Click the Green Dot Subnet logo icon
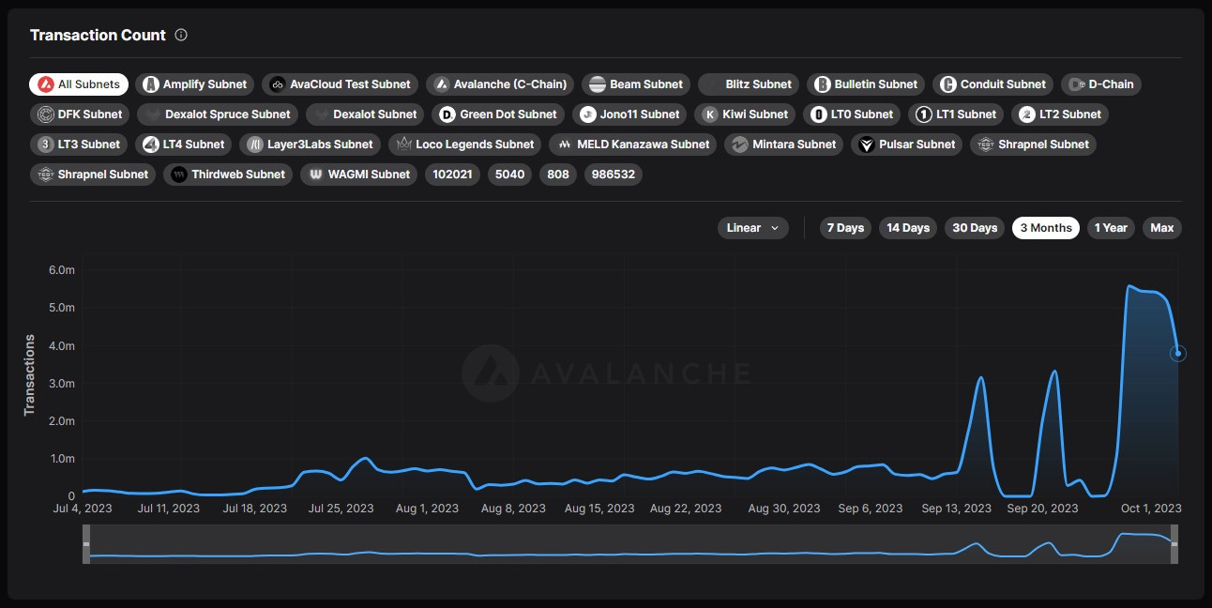Image resolution: width=1212 pixels, height=608 pixels. [x=447, y=114]
